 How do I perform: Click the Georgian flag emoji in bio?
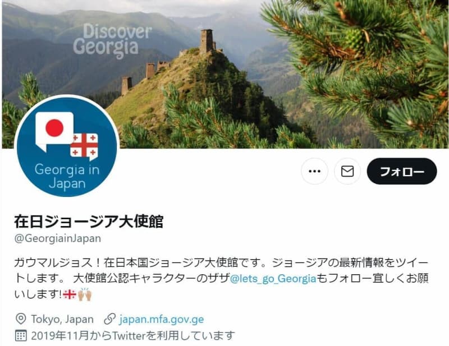(69, 294)
